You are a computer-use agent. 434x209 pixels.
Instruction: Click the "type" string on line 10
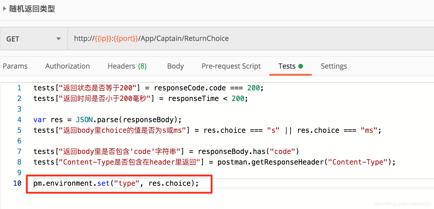[x=127, y=183]
